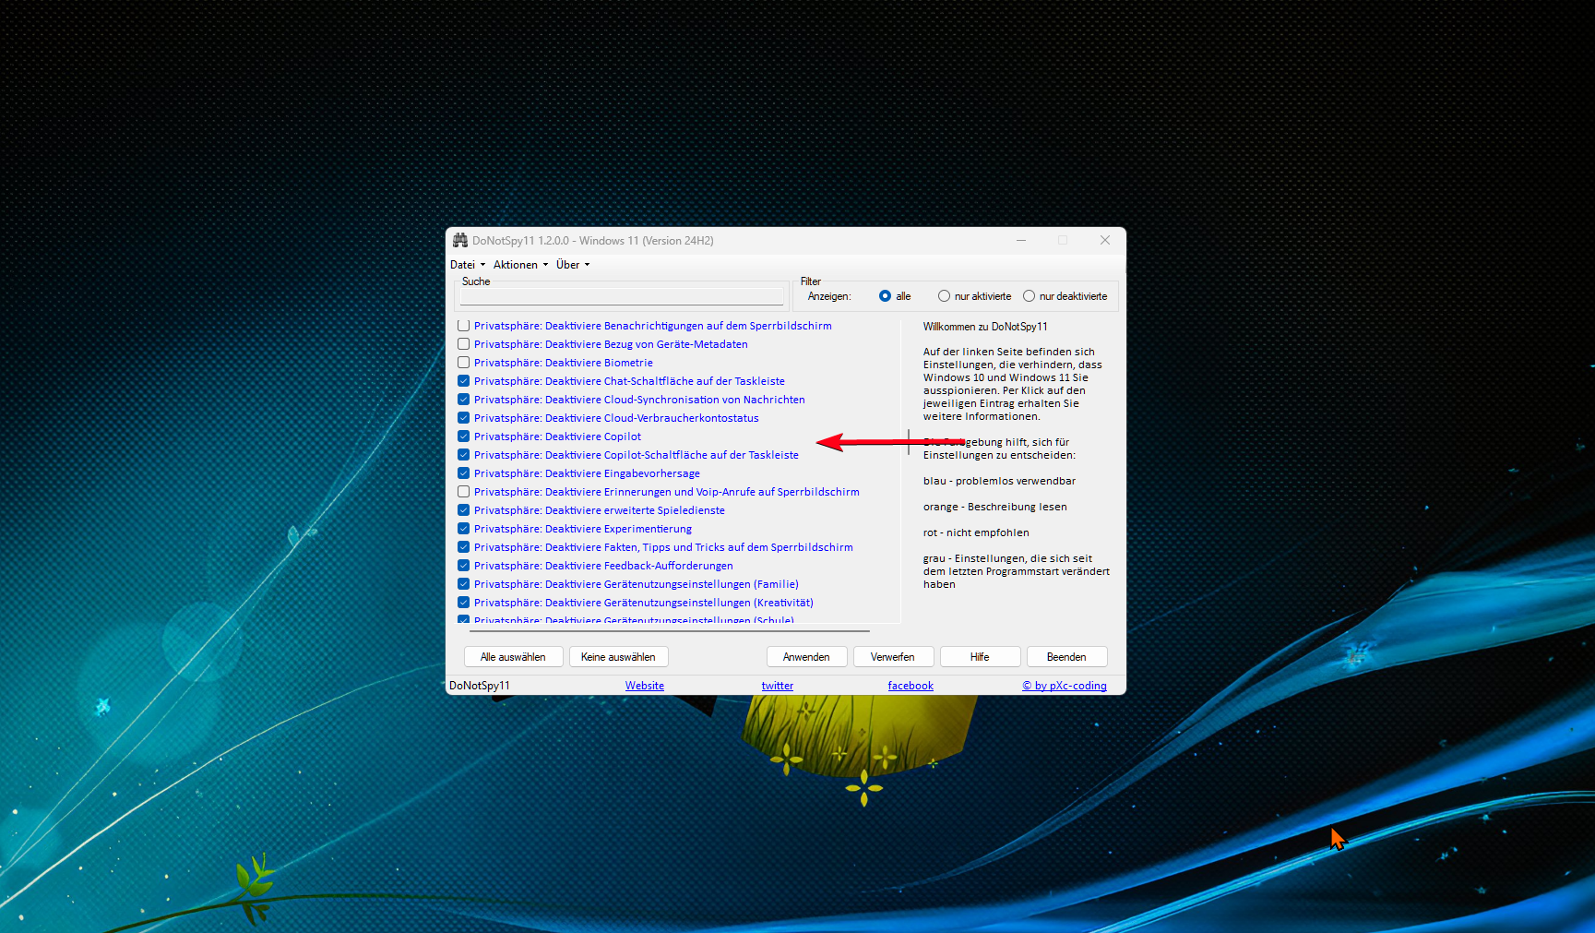Open the Datei menu
This screenshot has width=1595, height=933.
pyautogui.click(x=468, y=265)
